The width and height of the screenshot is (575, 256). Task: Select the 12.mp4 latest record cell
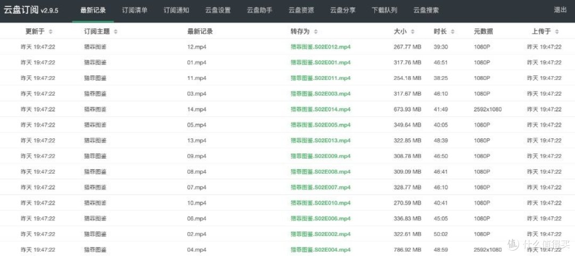coord(196,47)
